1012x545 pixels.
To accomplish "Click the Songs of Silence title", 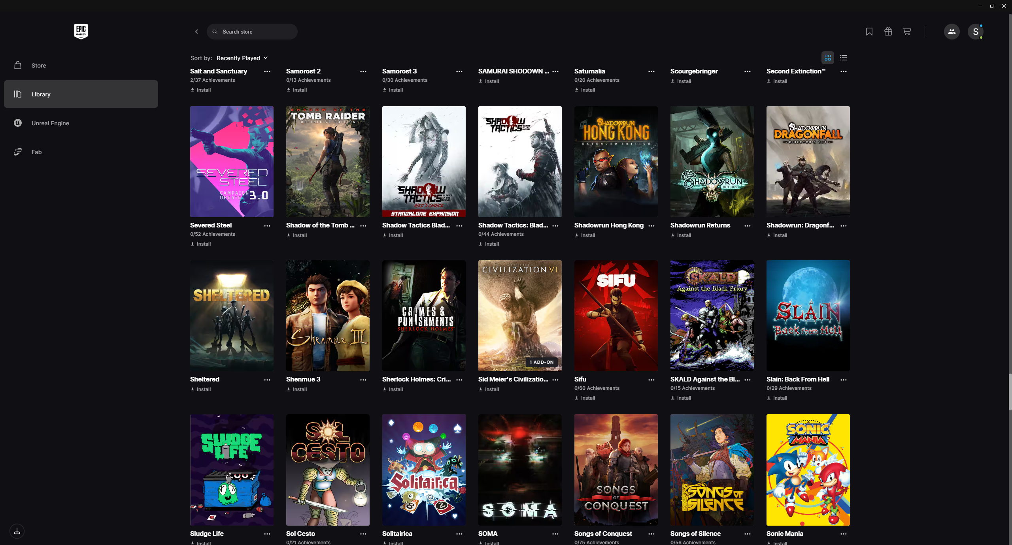I will click(695, 534).
